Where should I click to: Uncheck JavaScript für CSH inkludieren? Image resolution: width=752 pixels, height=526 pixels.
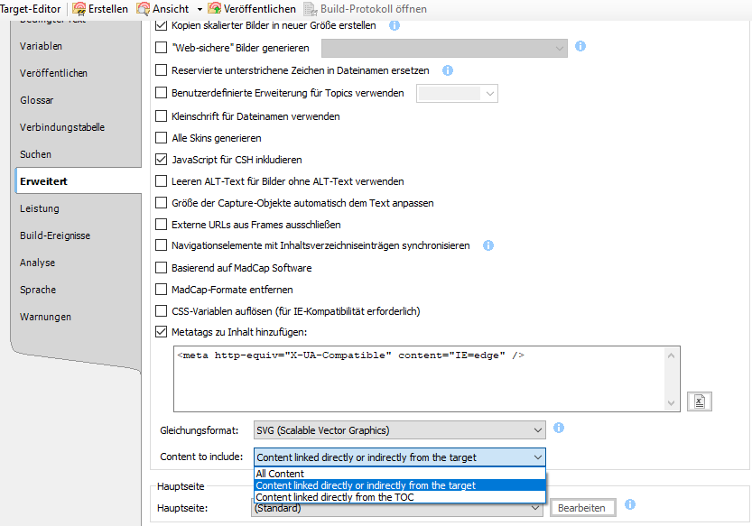tap(162, 160)
